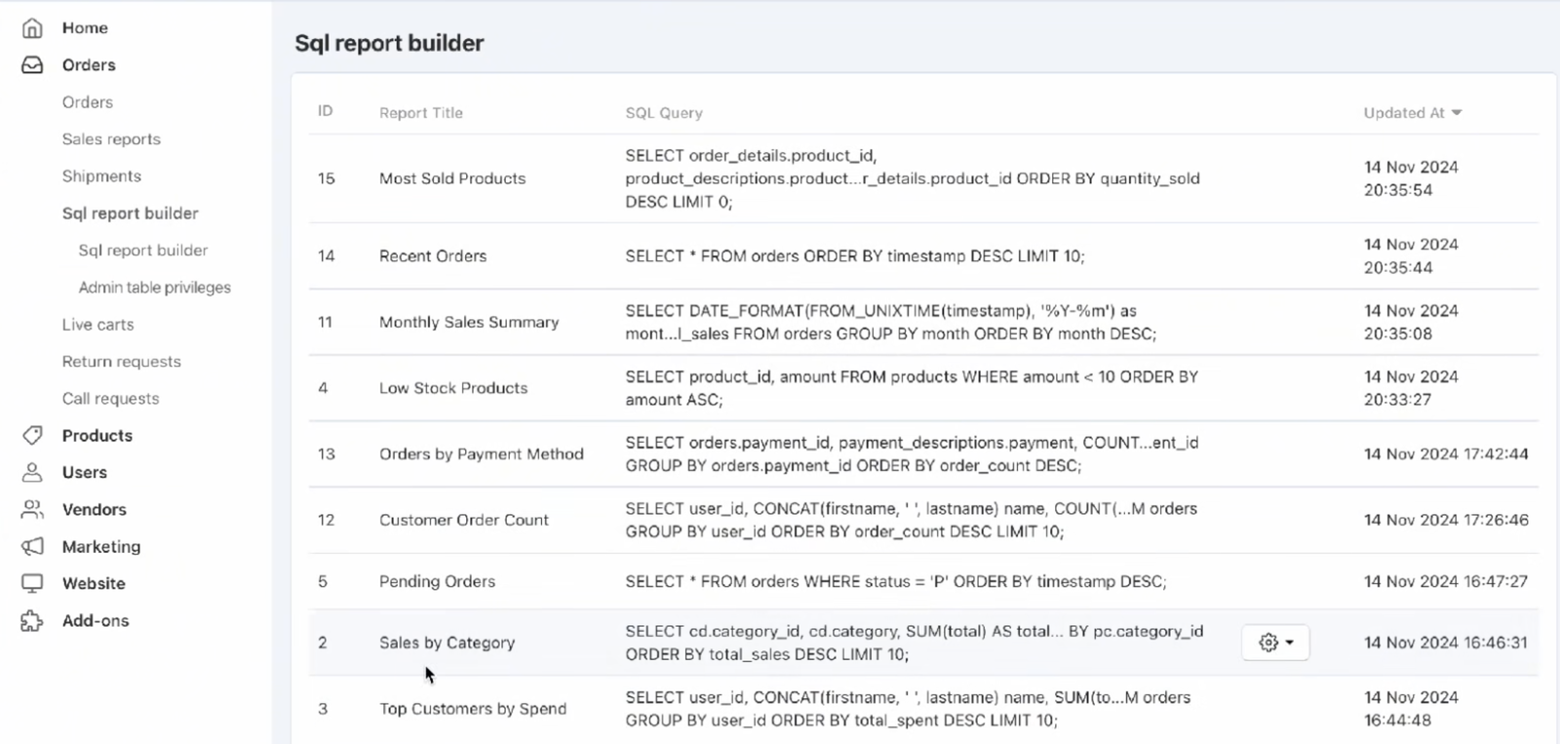Open the Orders by Payment Method report
Viewport: 1560px width, 744px height.
482,454
